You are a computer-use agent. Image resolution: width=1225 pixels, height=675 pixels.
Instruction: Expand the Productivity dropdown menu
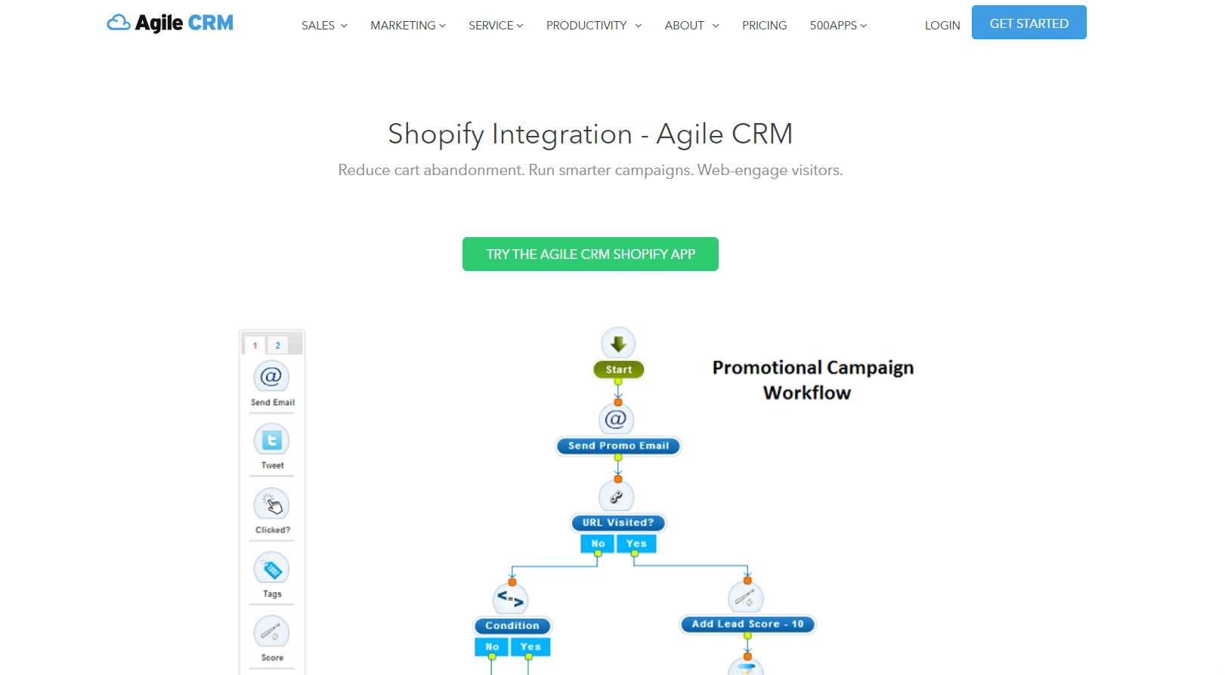(594, 25)
